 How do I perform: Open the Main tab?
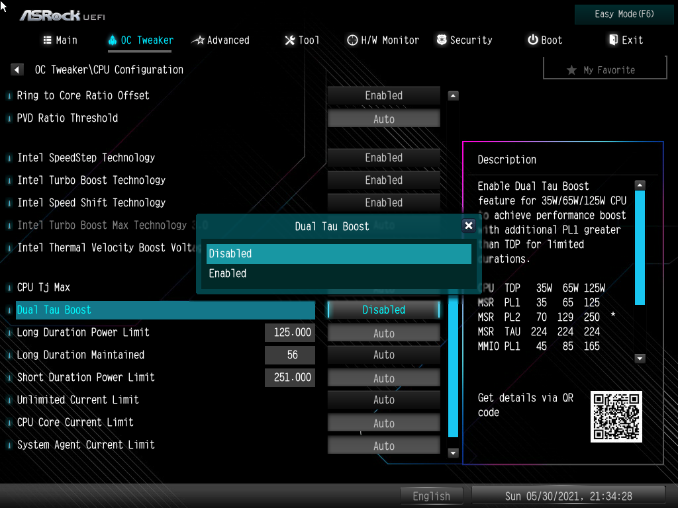coord(60,40)
